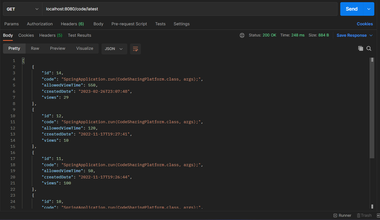Viewport: 380px width, 220px height.
Task: Click the "id": 10 line
Action: pyautogui.click(x=52, y=202)
